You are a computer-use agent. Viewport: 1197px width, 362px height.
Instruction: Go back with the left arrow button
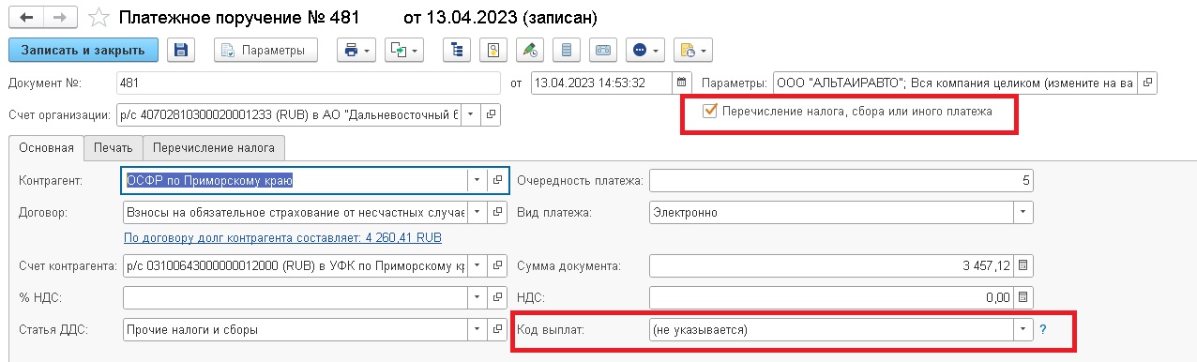25,17
